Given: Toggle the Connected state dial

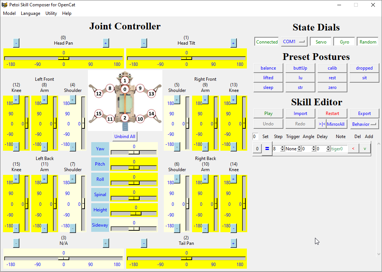Looking at the screenshot, I should tap(267, 42).
